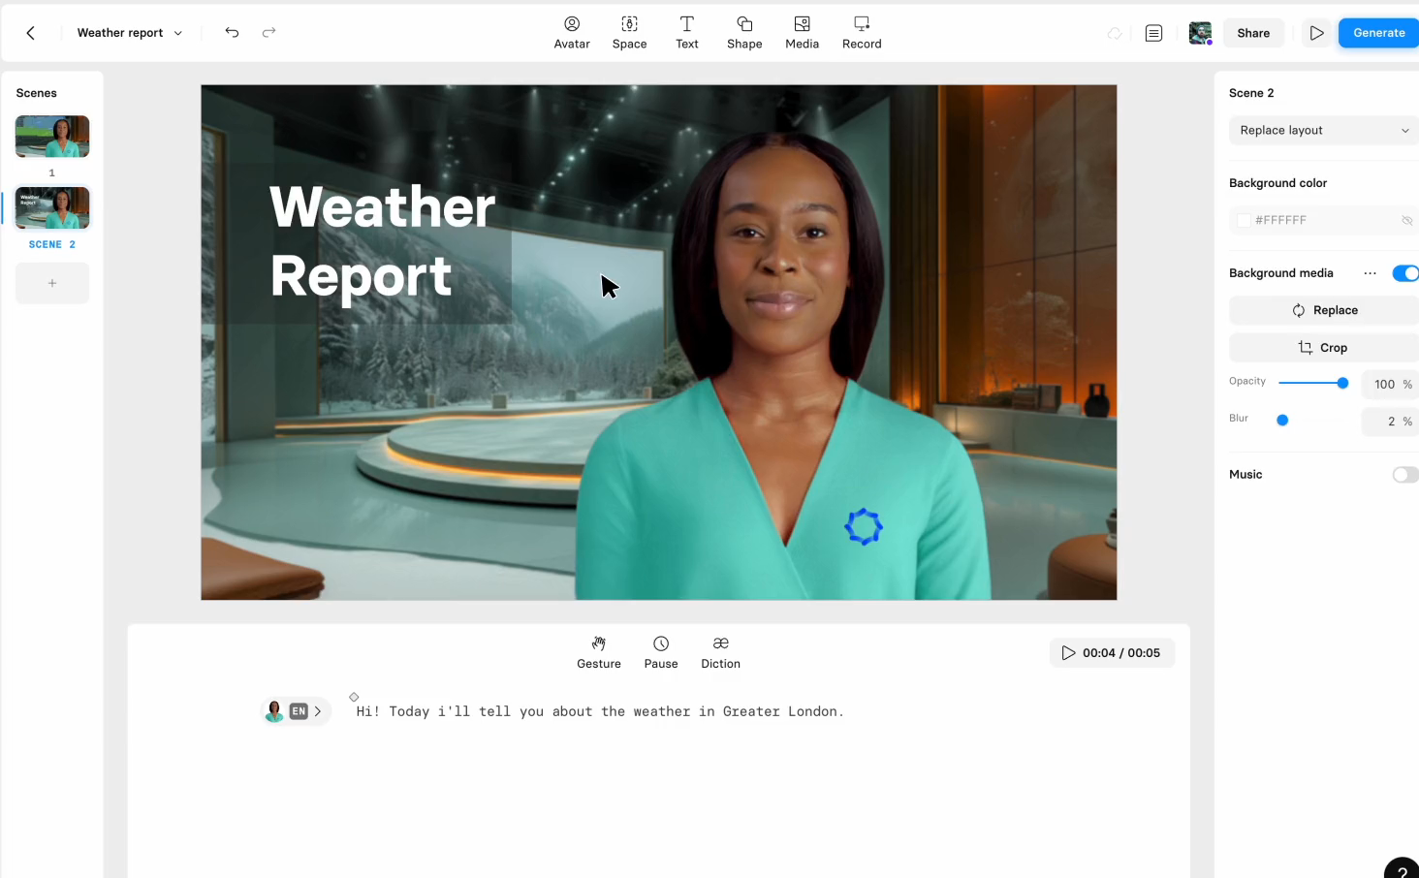
Task: Open the Avatar tool
Action: [x=572, y=32]
